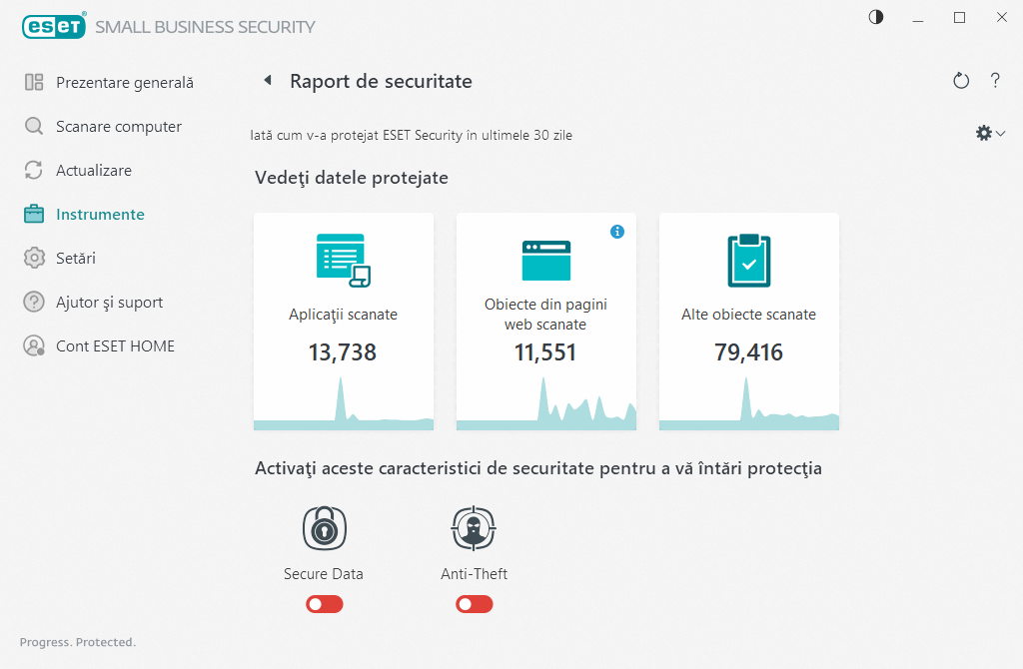Expand the chevron next to the gear icon
This screenshot has height=669, width=1023.
[x=998, y=132]
